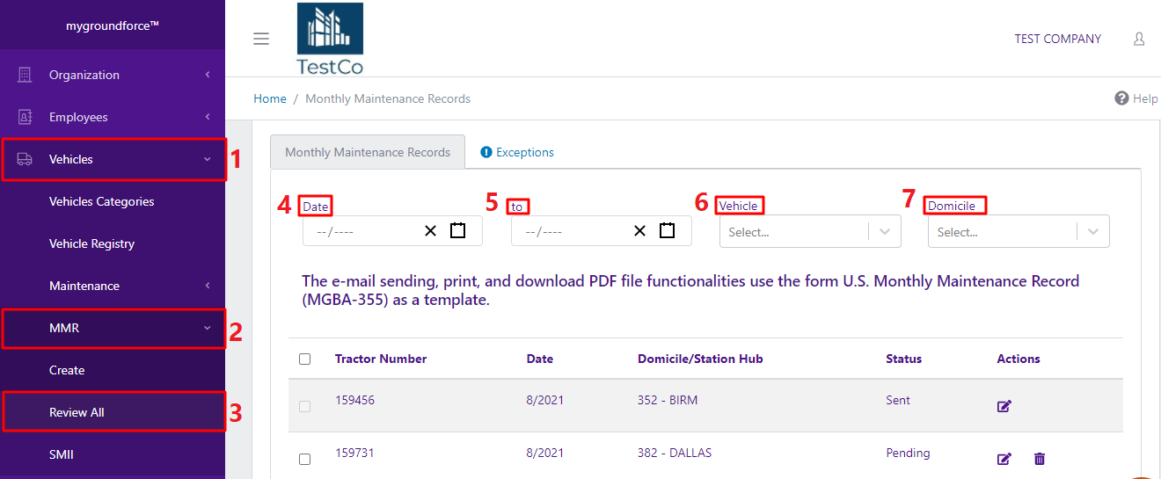Open the user profile icon
This screenshot has width=1161, height=479.
pos(1139,39)
